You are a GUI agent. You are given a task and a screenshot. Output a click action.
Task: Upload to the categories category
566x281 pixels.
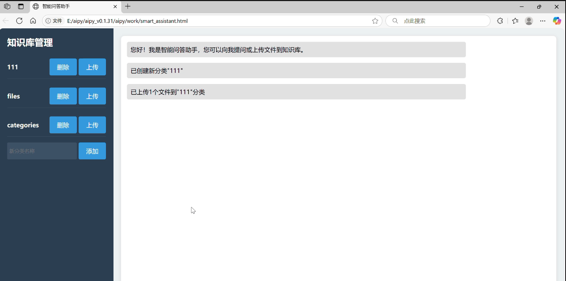92,125
